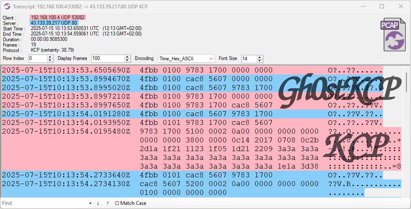Click the app icon in title bar
This screenshot has height=209, width=411.
click(x=7, y=6)
